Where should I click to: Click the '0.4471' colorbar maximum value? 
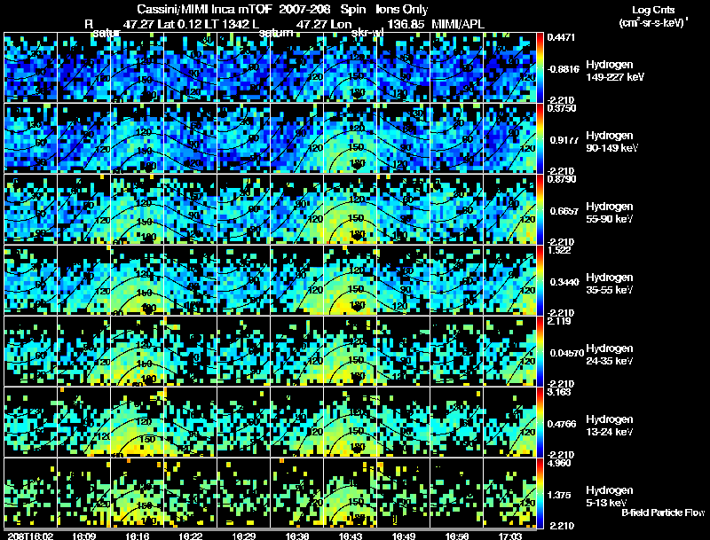(561, 37)
